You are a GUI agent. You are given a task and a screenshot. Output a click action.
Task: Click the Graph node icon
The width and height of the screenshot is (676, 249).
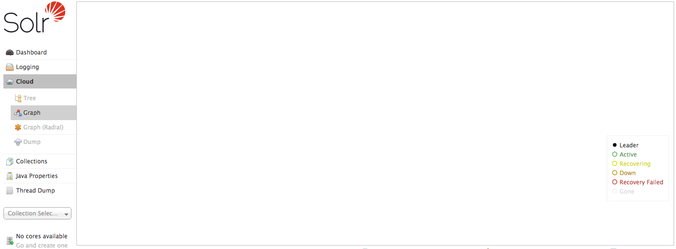(x=18, y=113)
